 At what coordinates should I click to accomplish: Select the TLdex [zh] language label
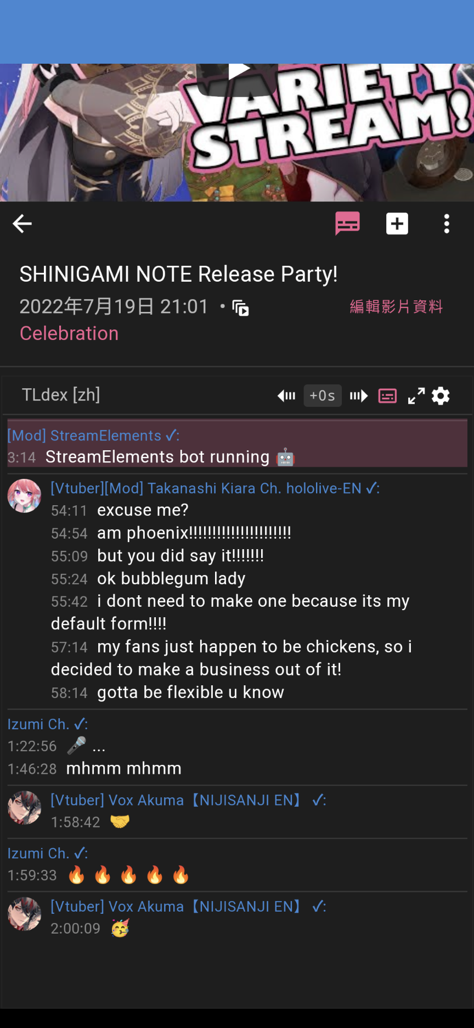click(61, 394)
